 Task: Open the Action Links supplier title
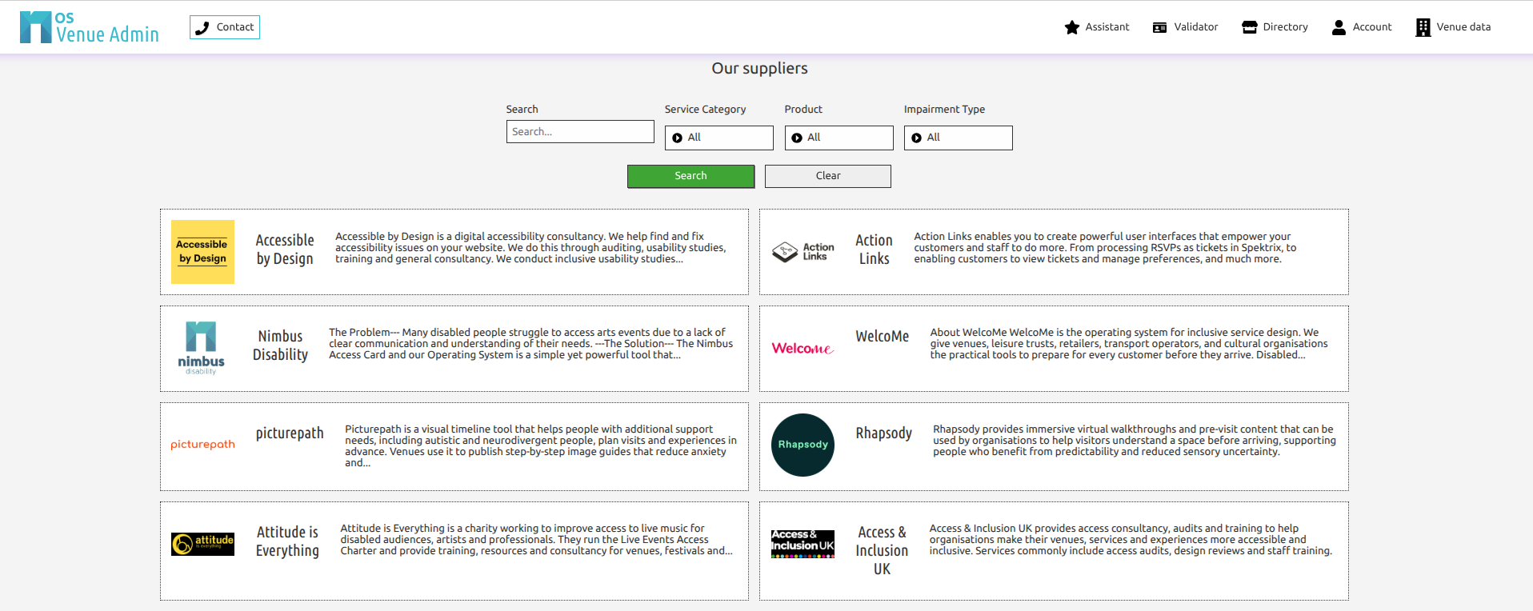pos(875,250)
